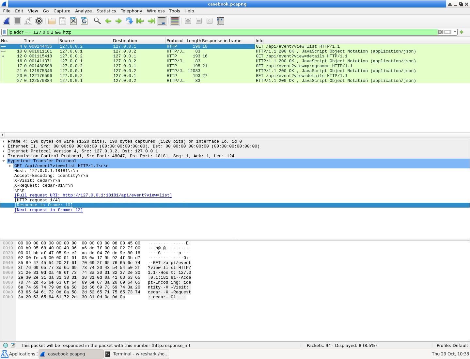Open recent display filters dropdown
Viewport: 470px width, 359px height.
pos(455,32)
